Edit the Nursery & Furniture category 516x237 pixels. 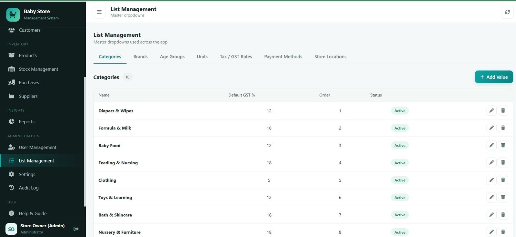coord(491,232)
